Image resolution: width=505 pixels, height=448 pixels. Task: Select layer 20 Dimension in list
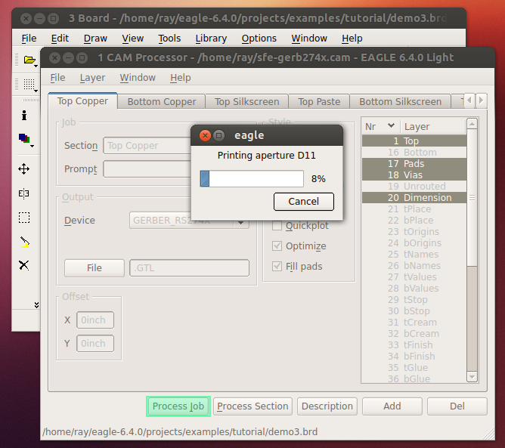[x=414, y=198]
